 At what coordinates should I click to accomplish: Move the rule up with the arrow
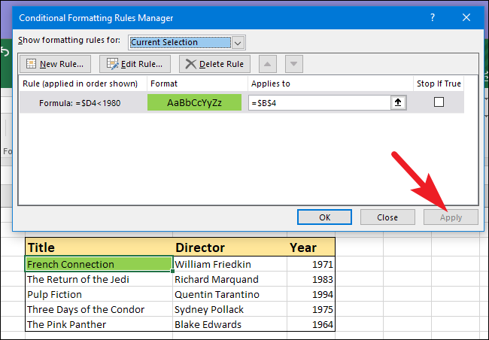tap(268, 64)
